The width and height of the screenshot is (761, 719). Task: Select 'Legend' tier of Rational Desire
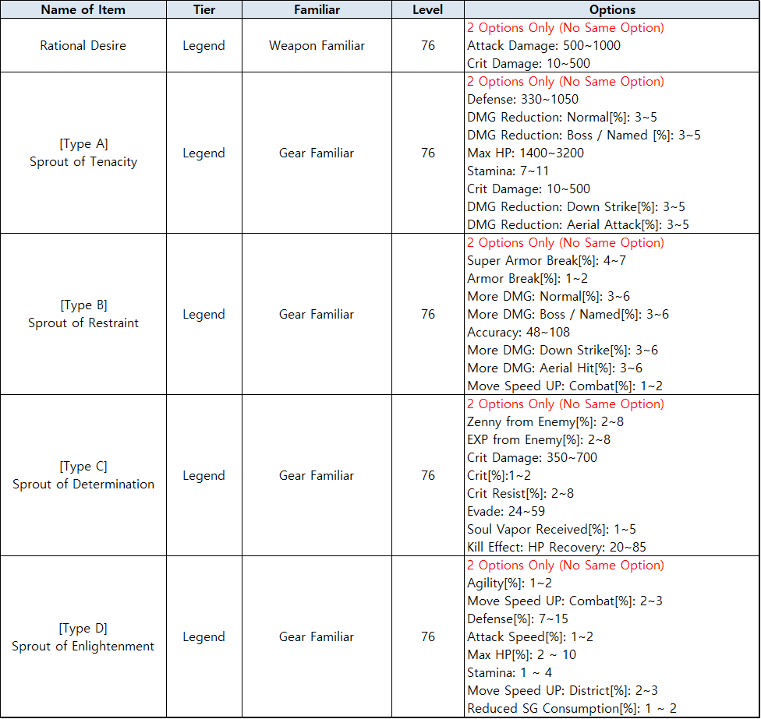tap(204, 46)
